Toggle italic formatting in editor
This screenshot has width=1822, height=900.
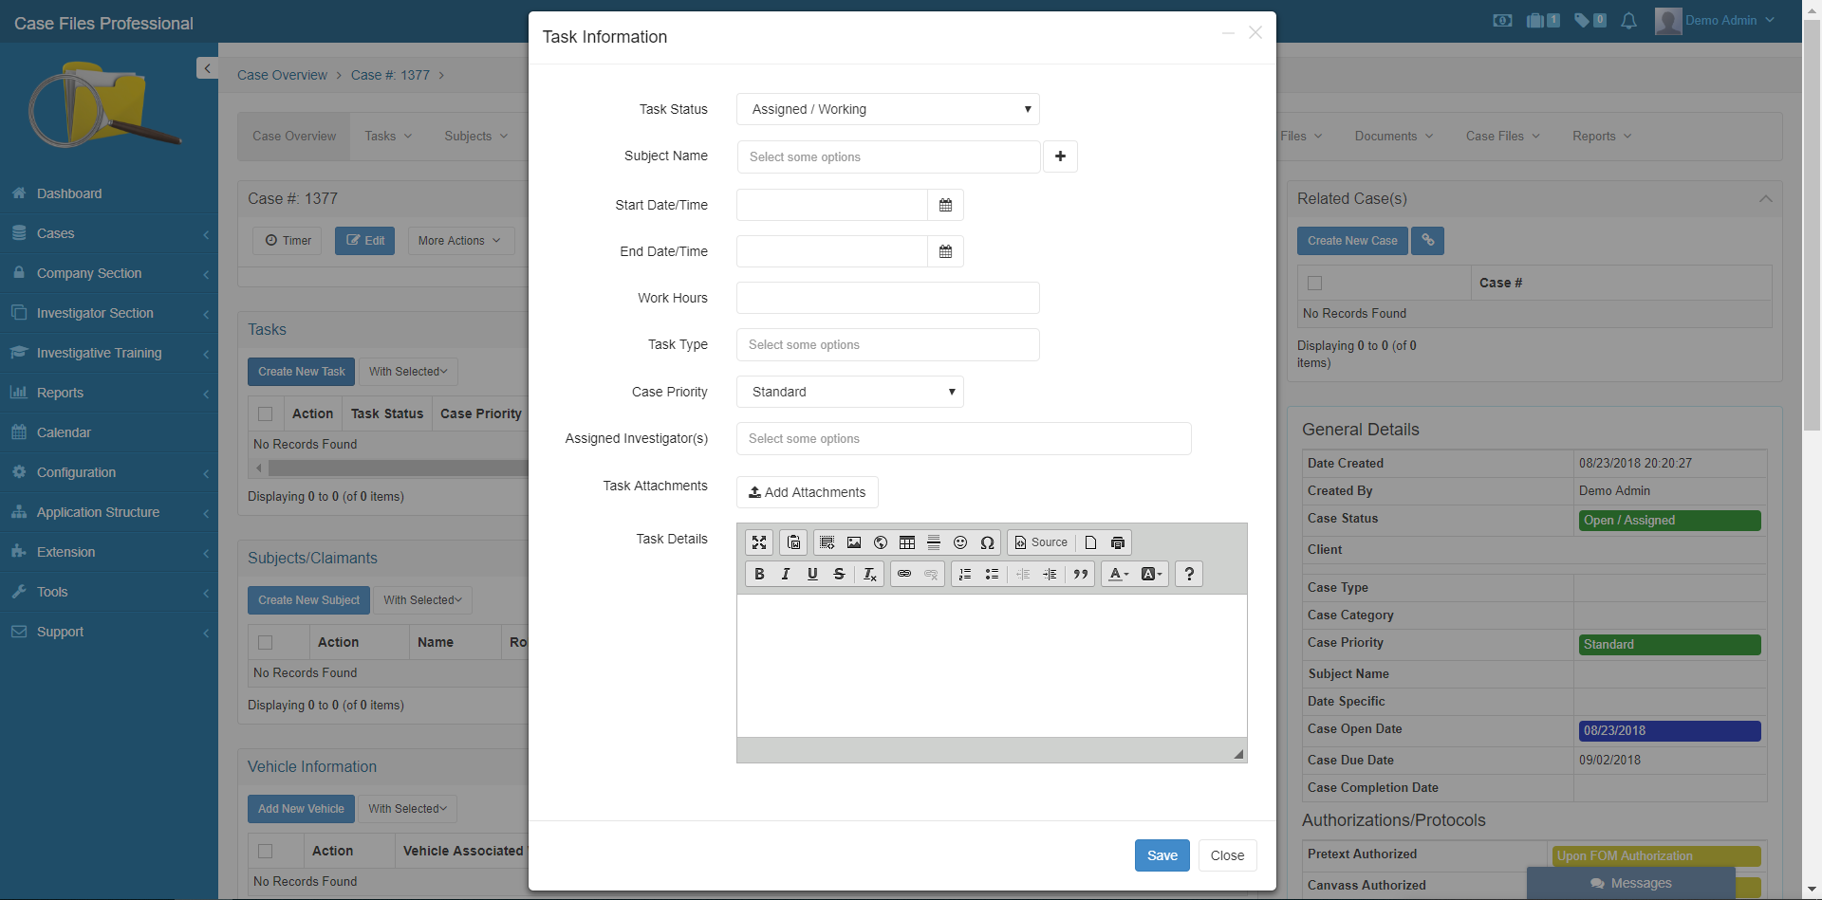(786, 574)
